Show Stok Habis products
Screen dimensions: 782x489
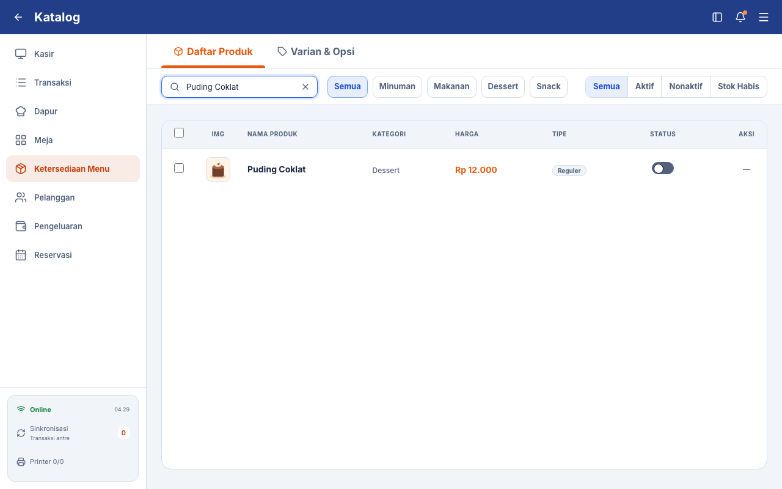click(x=738, y=87)
